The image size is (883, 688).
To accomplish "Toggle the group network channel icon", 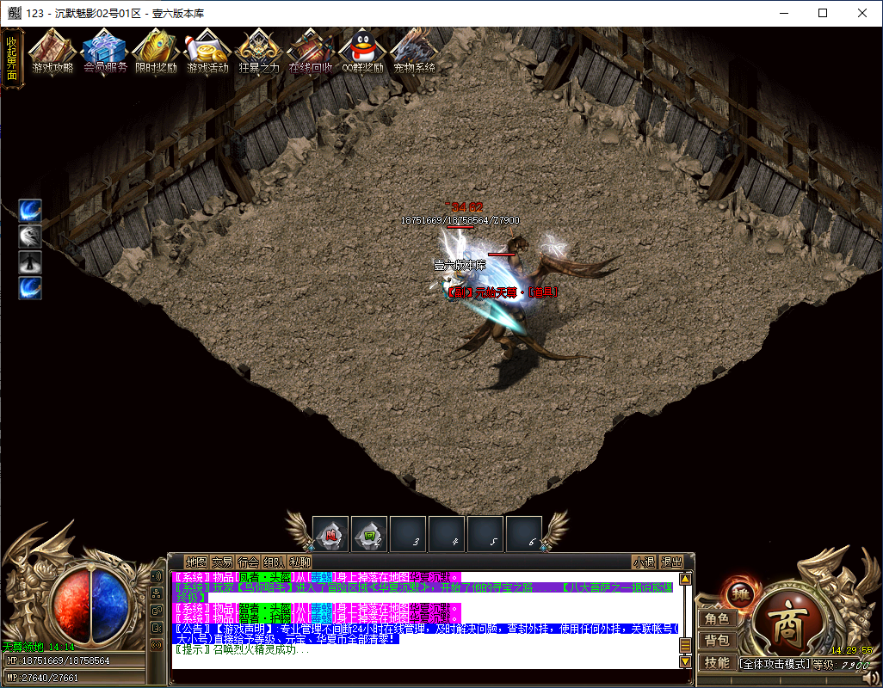I will pos(157,593).
